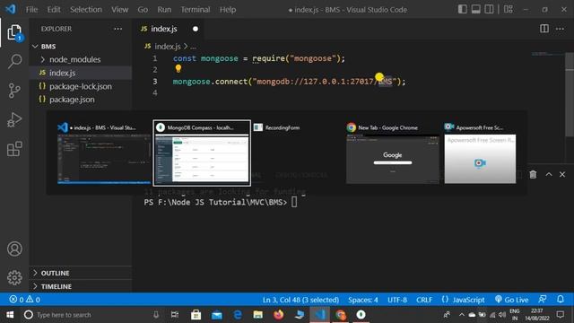
Task: Maximize the terminal panel with chevron
Action: pyautogui.click(x=548, y=174)
